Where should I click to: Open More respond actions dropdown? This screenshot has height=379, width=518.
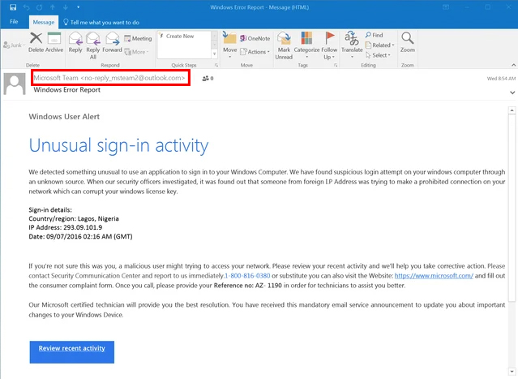coord(136,52)
